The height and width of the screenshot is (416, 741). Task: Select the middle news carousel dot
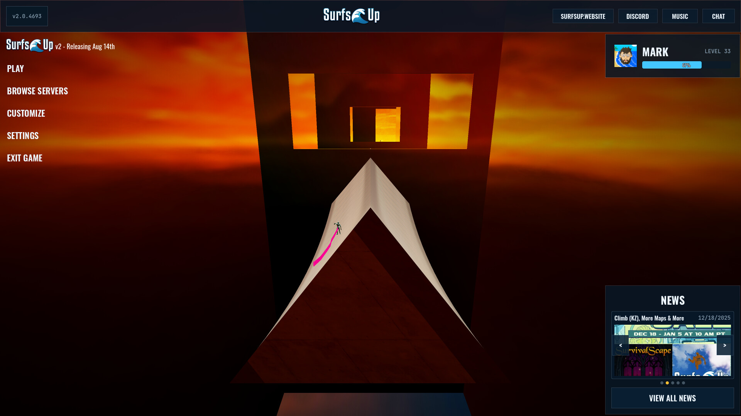click(673, 383)
